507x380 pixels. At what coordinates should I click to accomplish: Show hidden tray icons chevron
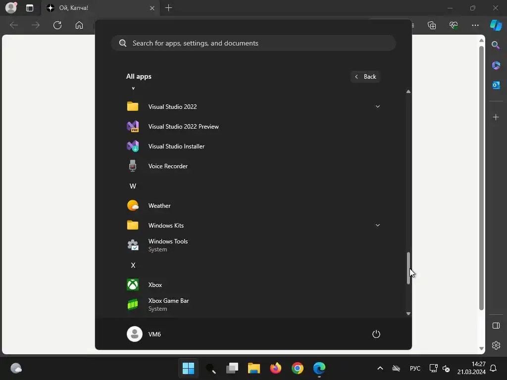[380, 368]
